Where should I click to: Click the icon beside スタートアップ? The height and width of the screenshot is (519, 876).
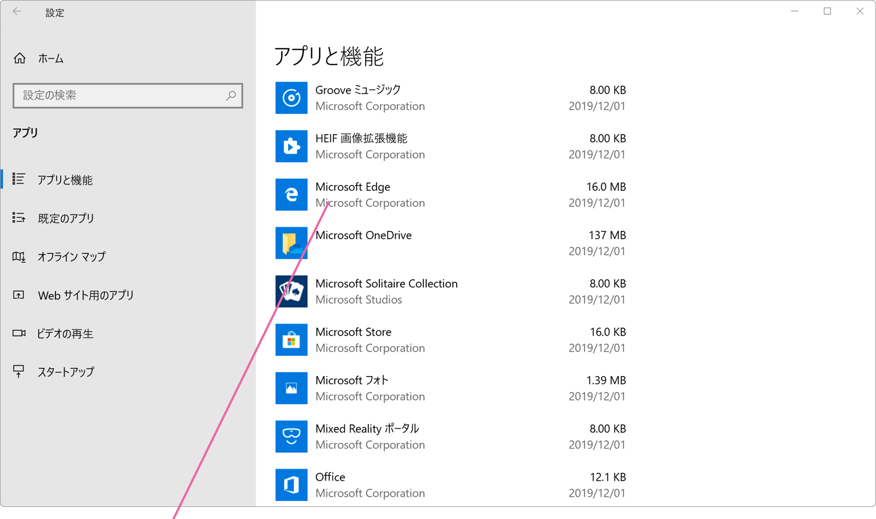pyautogui.click(x=19, y=372)
